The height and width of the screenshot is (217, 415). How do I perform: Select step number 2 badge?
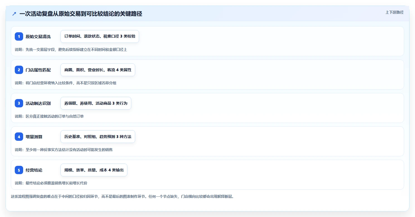(19, 70)
